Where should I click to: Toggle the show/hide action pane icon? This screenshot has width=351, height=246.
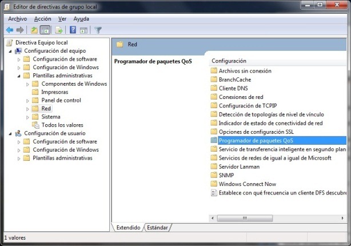point(83,30)
